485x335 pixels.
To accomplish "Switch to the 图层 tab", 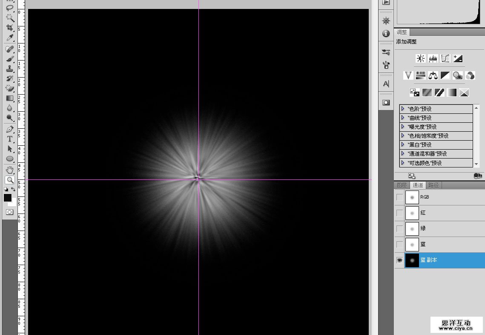I will [x=402, y=185].
